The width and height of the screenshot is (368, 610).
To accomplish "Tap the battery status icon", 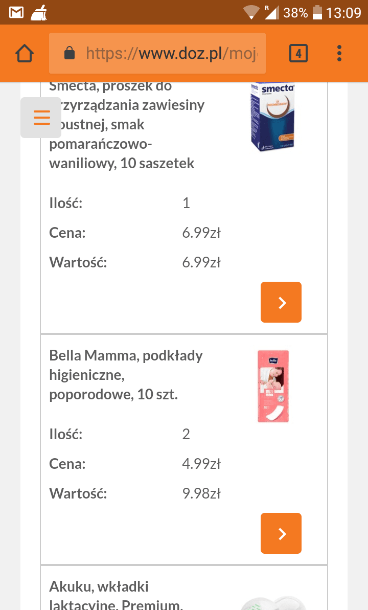I will tap(317, 12).
